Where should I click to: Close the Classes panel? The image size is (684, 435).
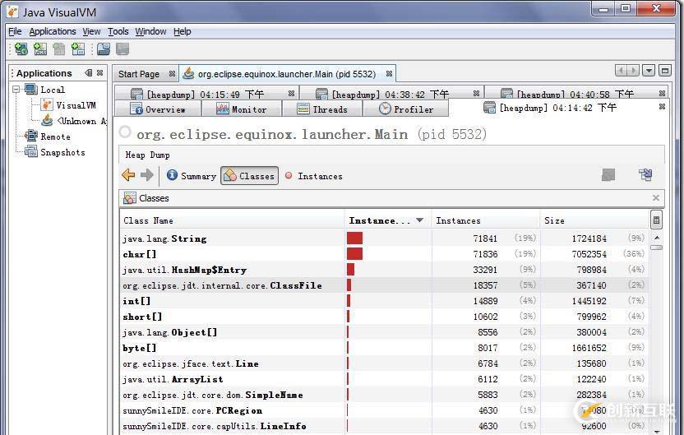point(656,197)
